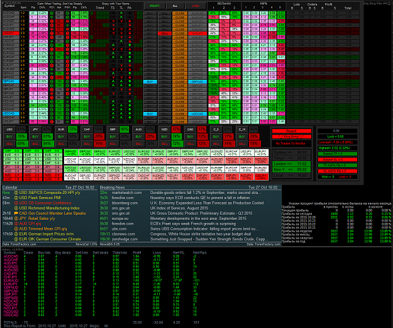Click speech bubble icon for CAD Gov Council
The image size is (393, 328).
click(x=16, y=213)
